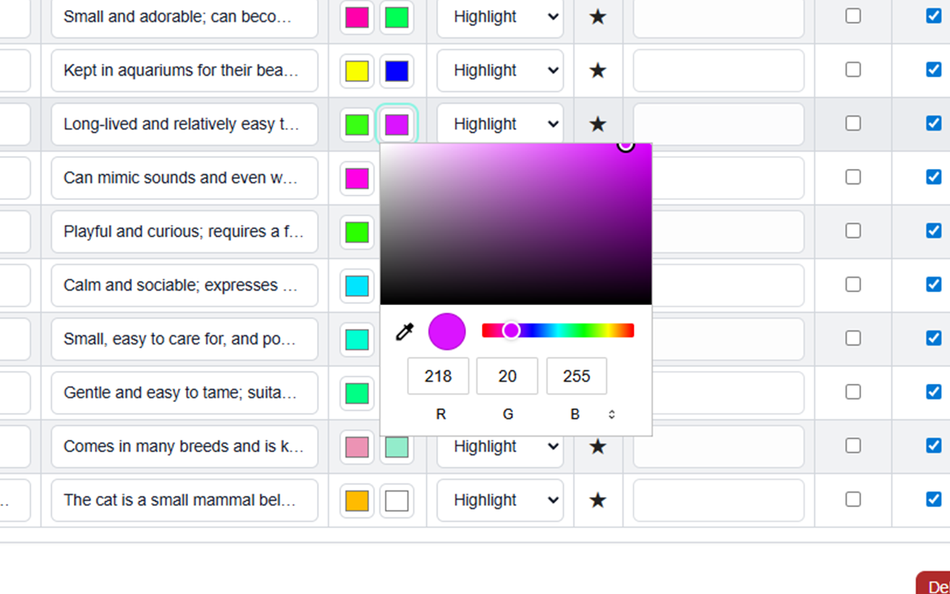Uncheck the blue checkbox in 'Small and adorable' row
950x594 pixels.
click(934, 15)
